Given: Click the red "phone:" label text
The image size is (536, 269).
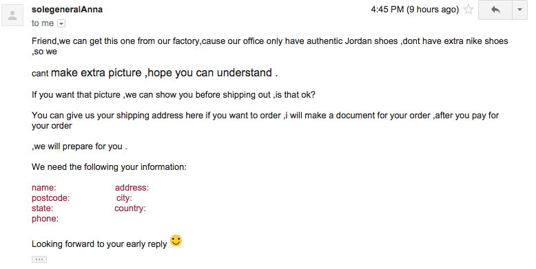Looking at the screenshot, I should pyautogui.click(x=45, y=219).
